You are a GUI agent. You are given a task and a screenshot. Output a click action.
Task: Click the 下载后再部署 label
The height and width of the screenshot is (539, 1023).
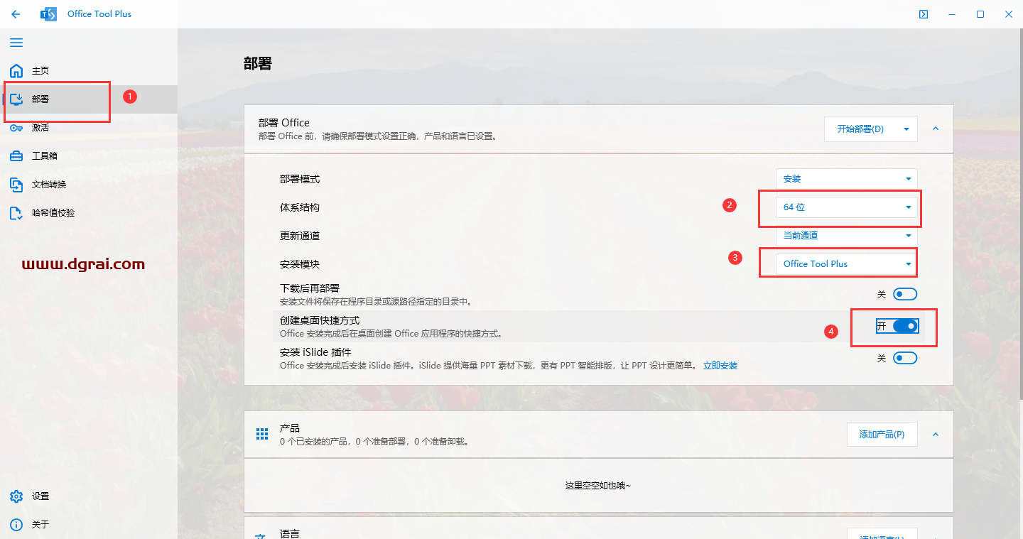coord(310,288)
